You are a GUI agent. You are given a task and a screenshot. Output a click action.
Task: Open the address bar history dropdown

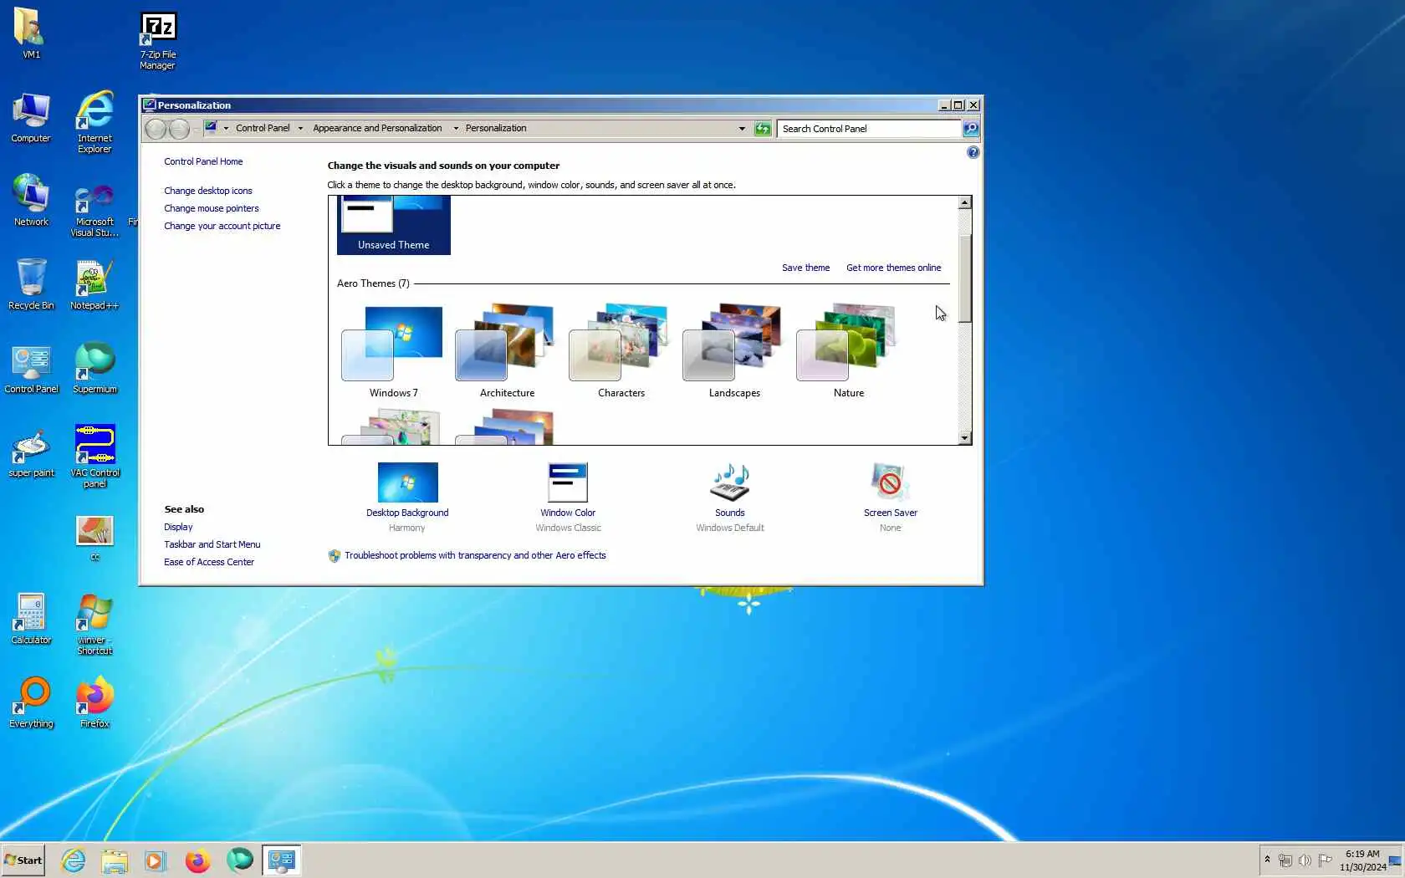tap(742, 129)
